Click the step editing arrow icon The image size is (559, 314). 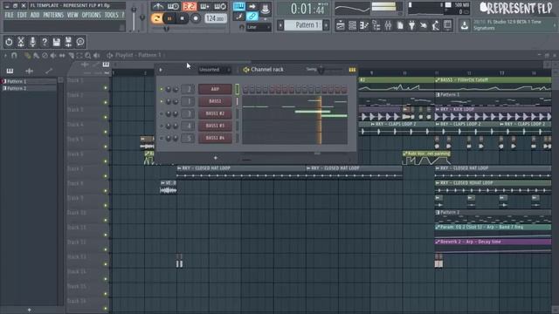(252, 6)
